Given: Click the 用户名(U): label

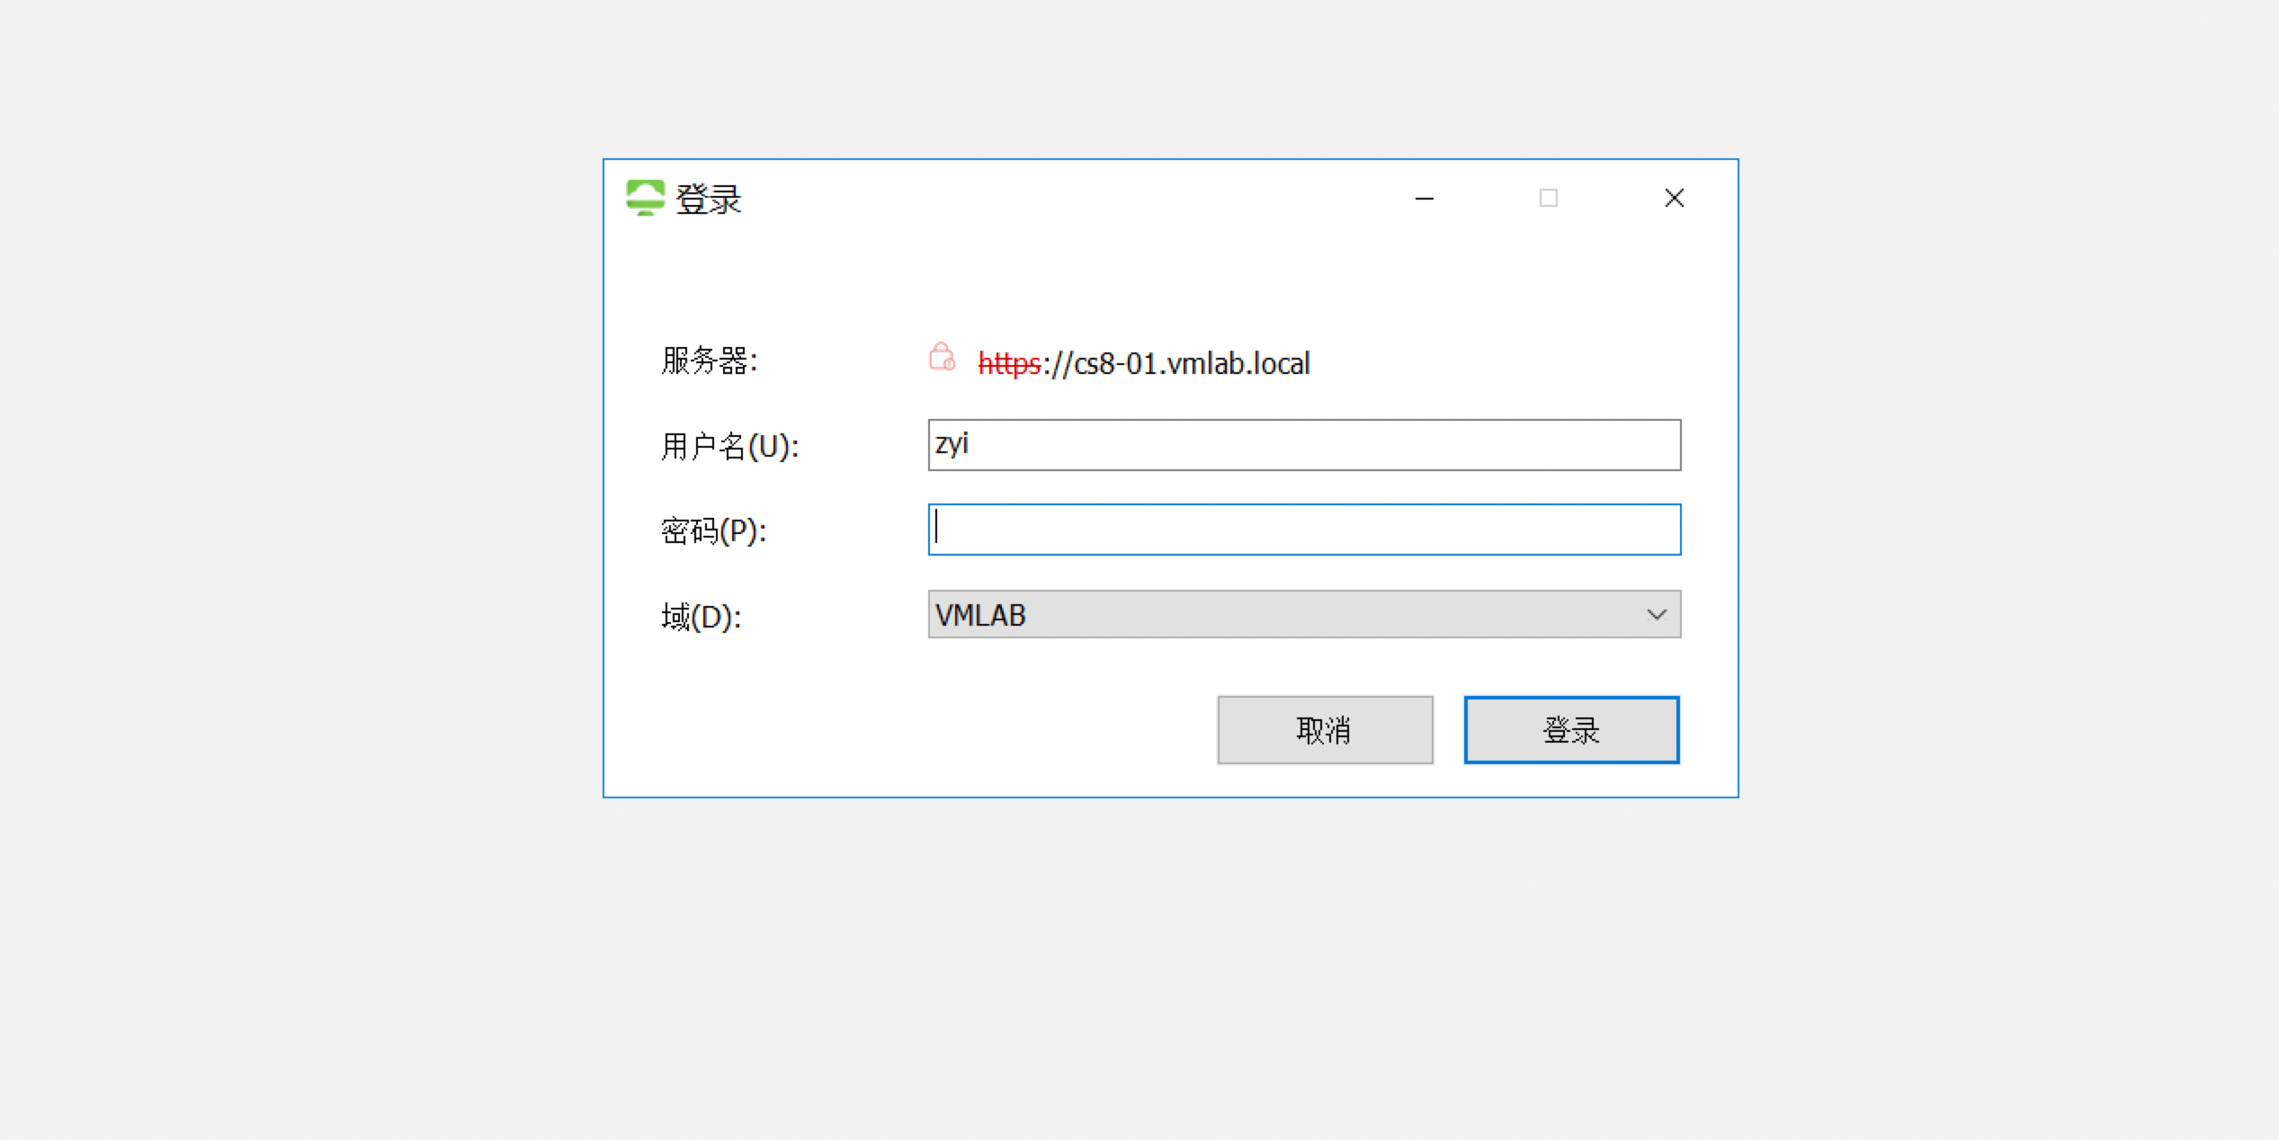Looking at the screenshot, I should pyautogui.click(x=729, y=446).
